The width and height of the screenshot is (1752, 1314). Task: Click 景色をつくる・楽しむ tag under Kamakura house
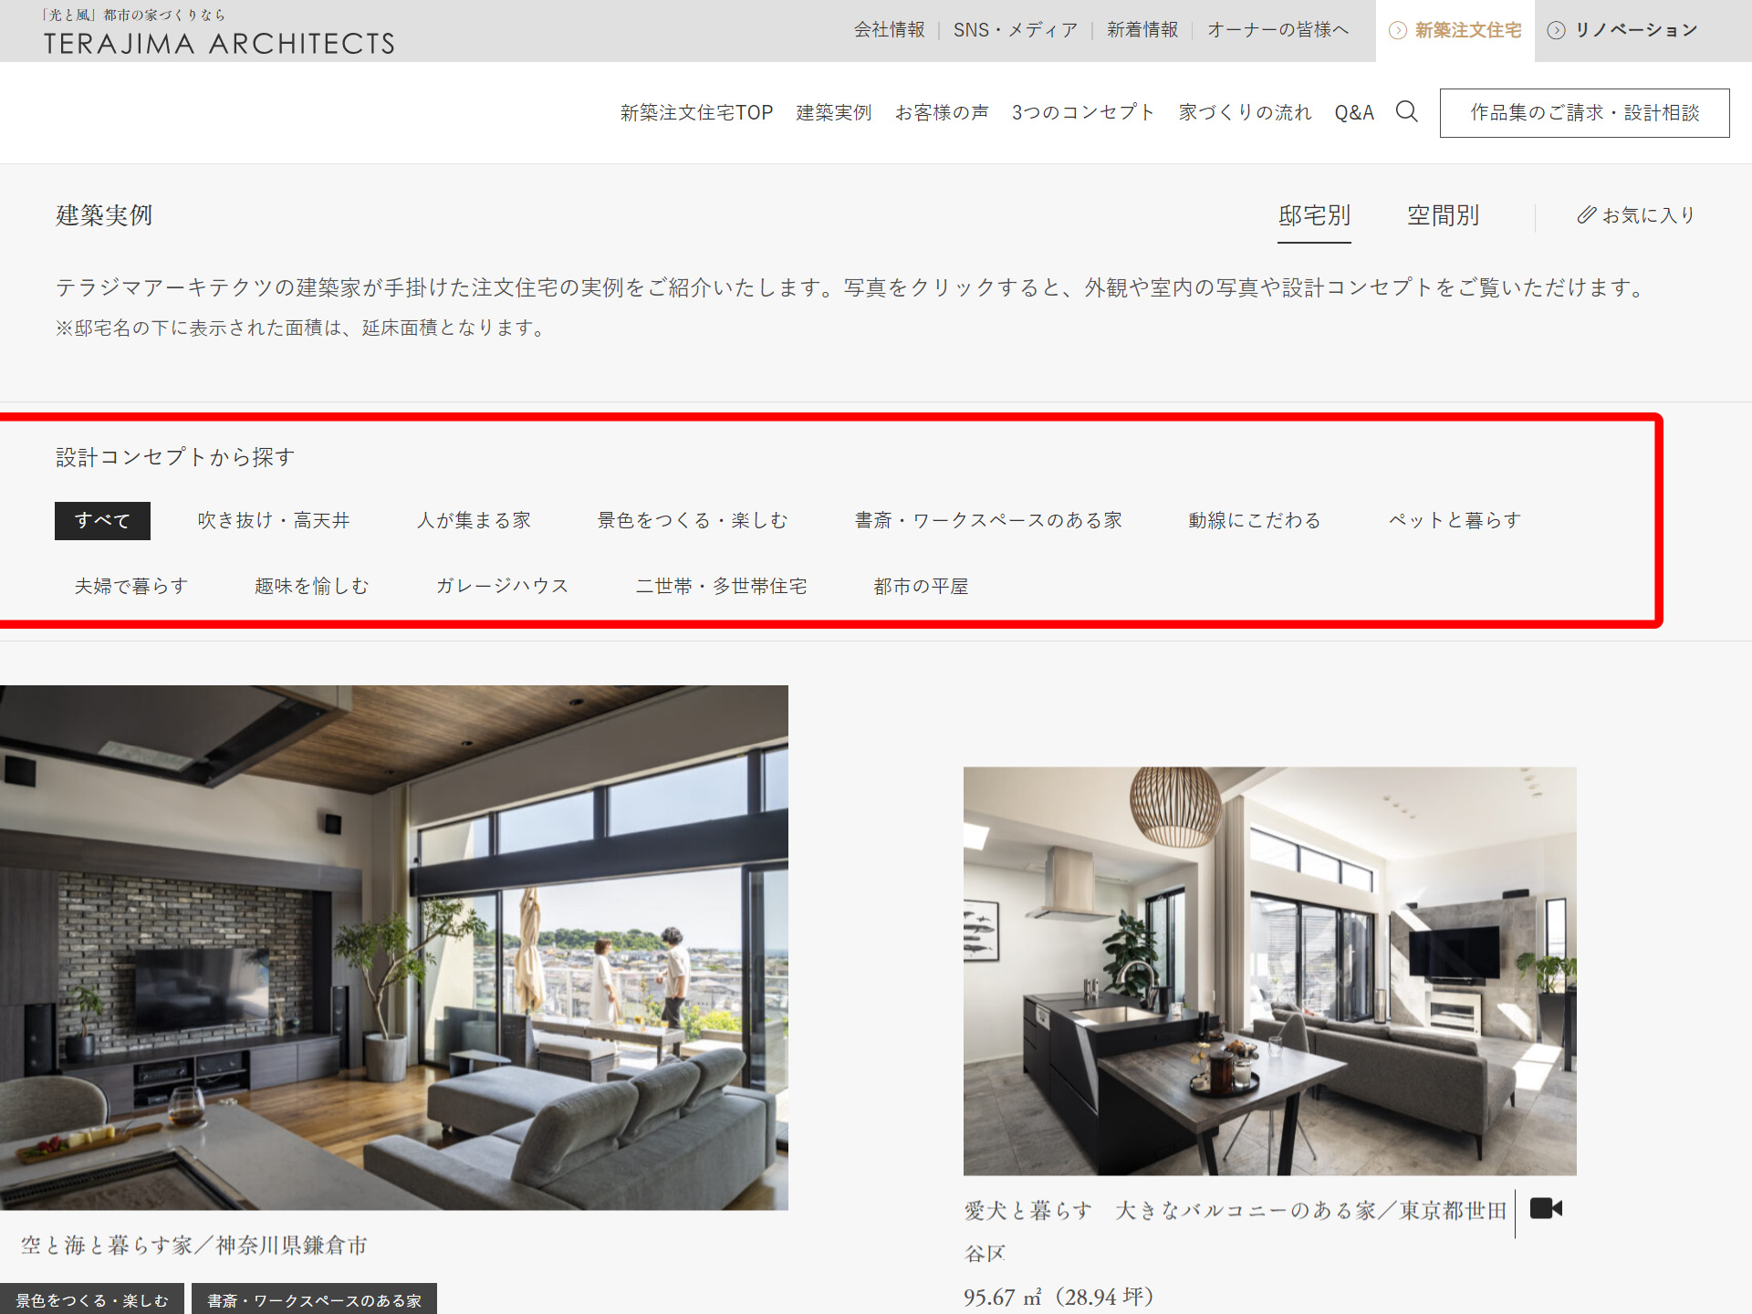(x=91, y=1299)
